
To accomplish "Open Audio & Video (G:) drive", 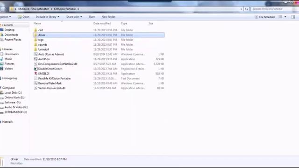I will 16,107.
